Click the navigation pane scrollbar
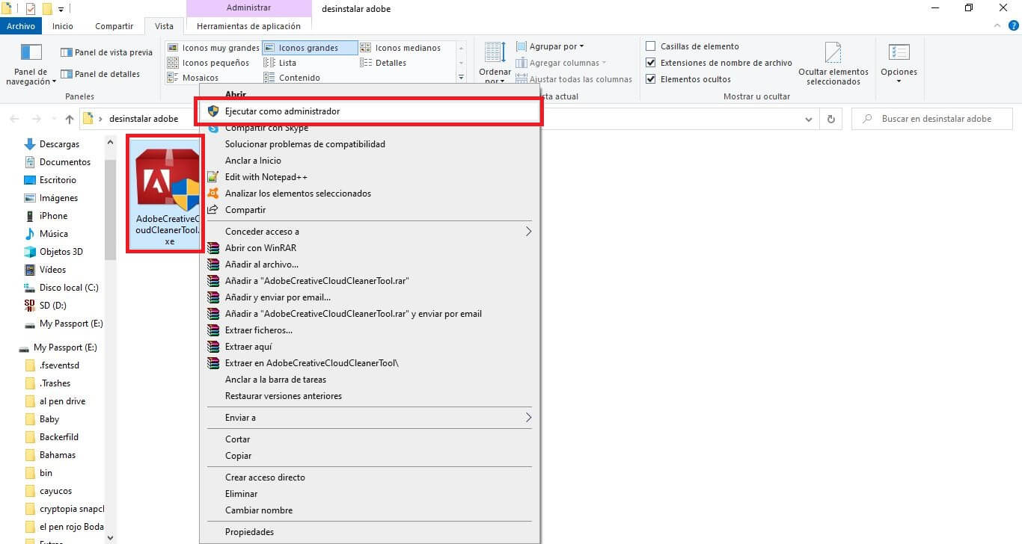This screenshot has height=544, width=1022. 110,209
